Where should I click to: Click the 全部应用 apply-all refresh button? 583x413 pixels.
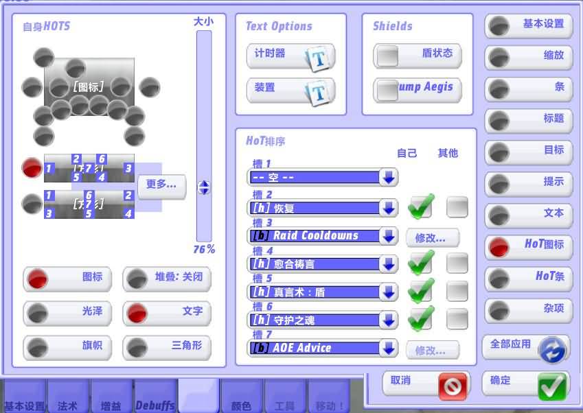pyautogui.click(x=526, y=348)
